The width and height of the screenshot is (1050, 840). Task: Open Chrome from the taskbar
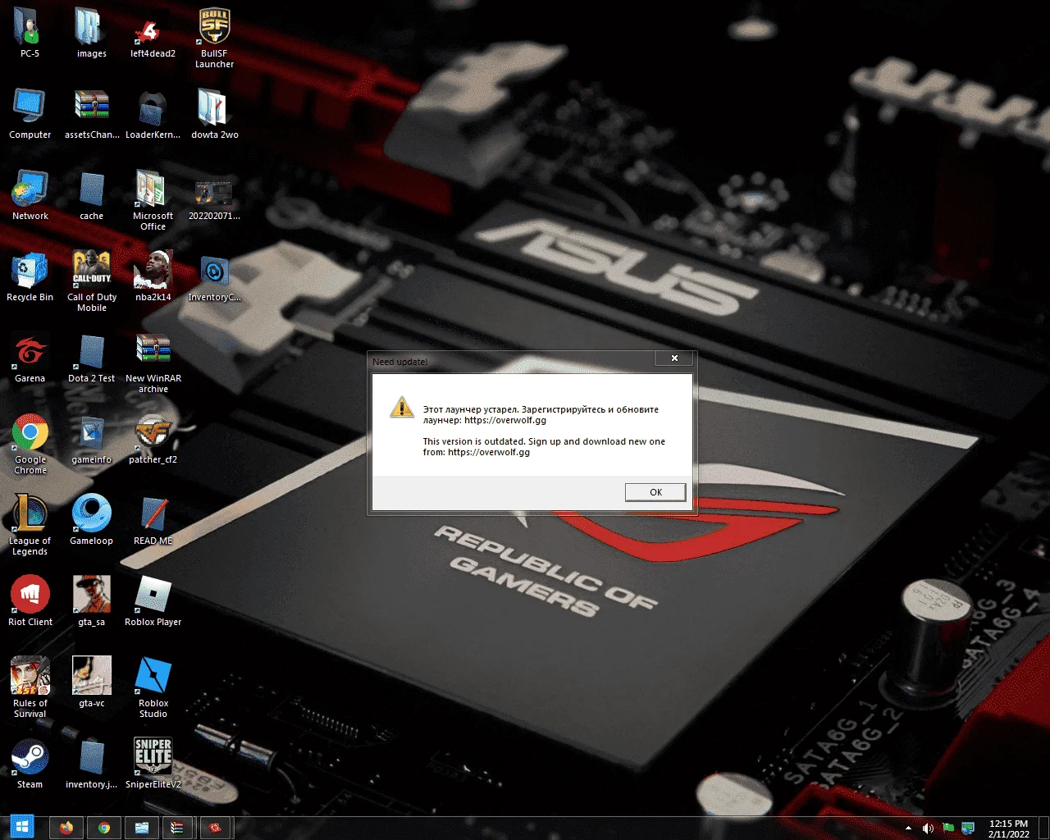[x=104, y=828]
